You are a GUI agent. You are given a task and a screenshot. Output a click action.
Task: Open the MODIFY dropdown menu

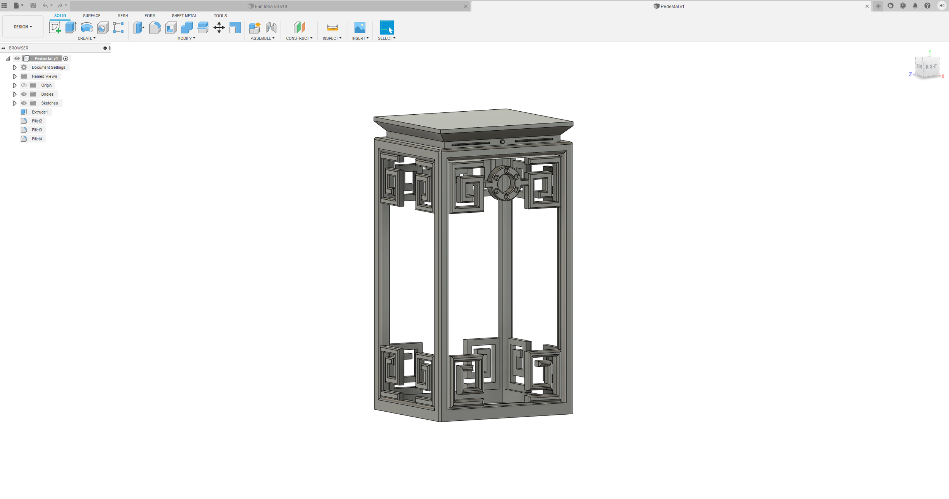186,38
